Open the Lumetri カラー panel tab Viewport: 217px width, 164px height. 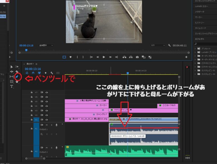pos(201,6)
